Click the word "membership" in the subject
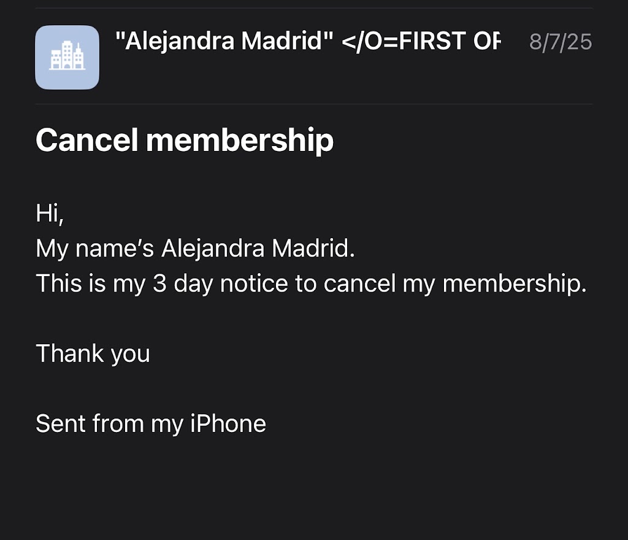Image resolution: width=628 pixels, height=540 pixels. click(x=240, y=141)
